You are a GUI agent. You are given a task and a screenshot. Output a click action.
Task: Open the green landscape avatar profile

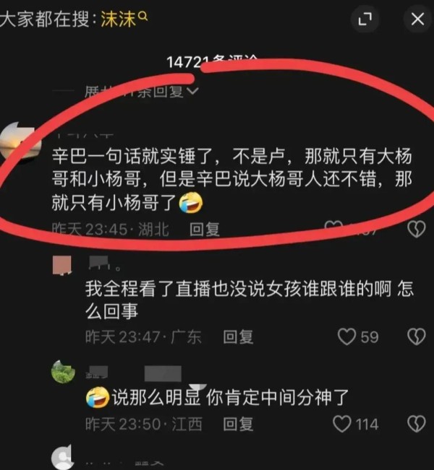coord(63,372)
